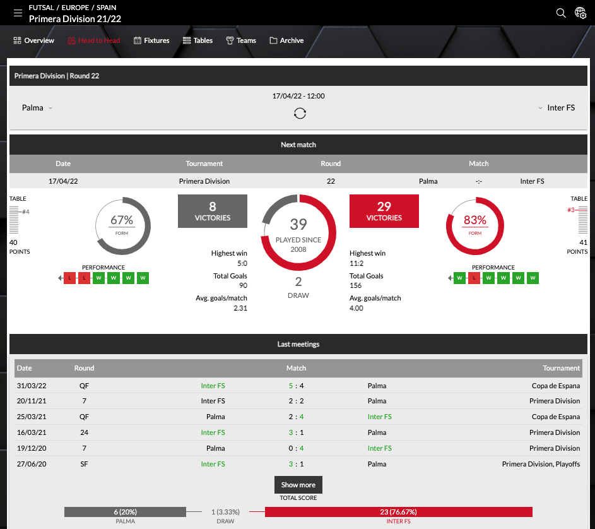Click the 39 played since 2008 ring
Viewport: 595px width, 529px height.
click(x=298, y=232)
